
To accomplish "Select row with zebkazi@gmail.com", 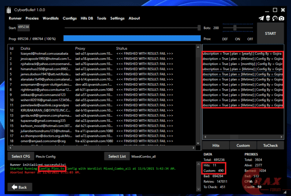I will pyautogui.click(x=102, y=95).
